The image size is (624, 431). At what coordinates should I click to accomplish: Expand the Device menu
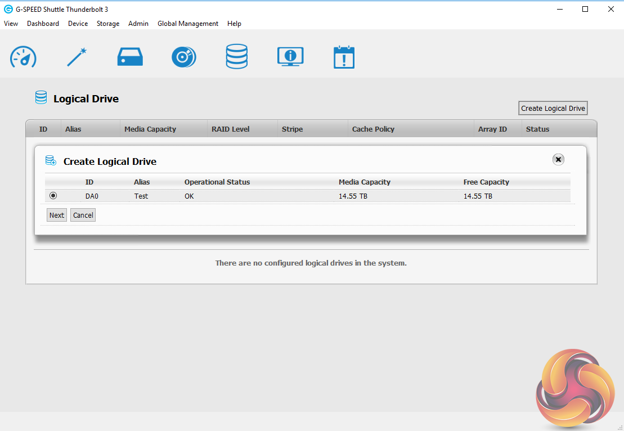click(x=78, y=24)
